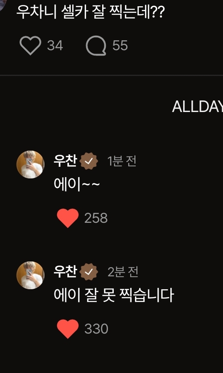Image resolution: width=223 pixels, height=373 pixels.
Task: Select the ALLDAY filter label
Action: tap(197, 106)
